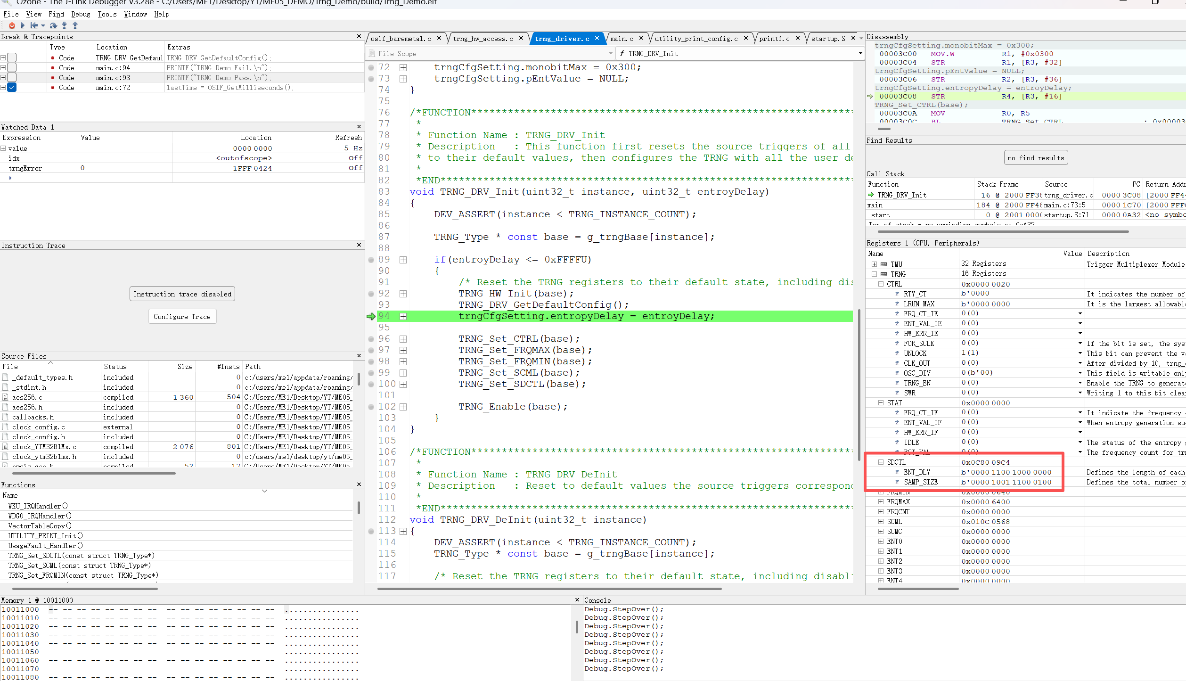
Task: Enable the main.c:94 breakpoint checkbox
Action: pos(12,68)
